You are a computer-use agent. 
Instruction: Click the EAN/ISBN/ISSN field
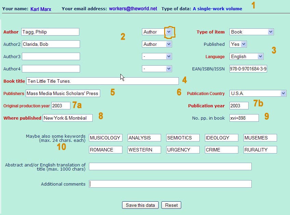coord(248,69)
